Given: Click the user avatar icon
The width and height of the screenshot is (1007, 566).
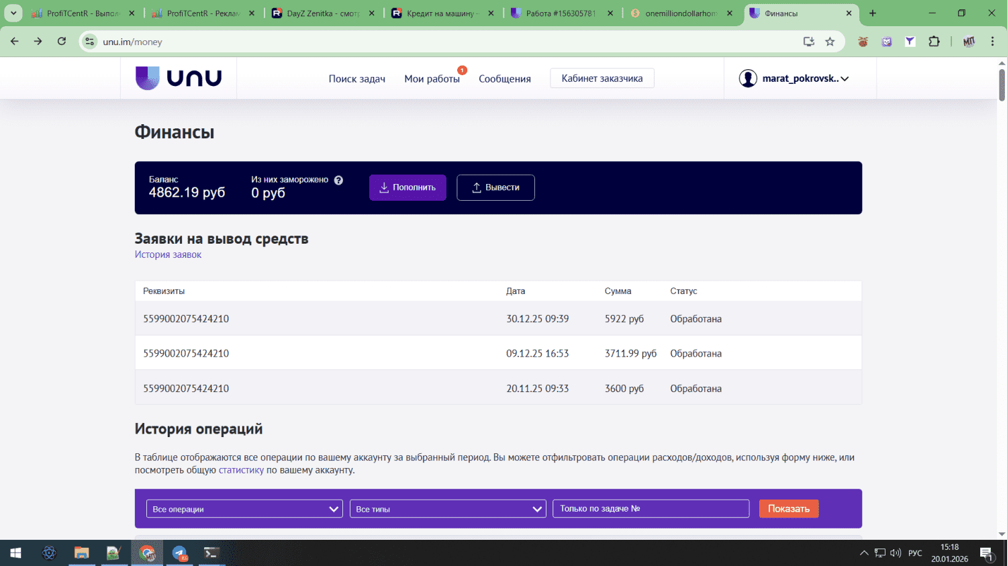Looking at the screenshot, I should click(x=748, y=79).
